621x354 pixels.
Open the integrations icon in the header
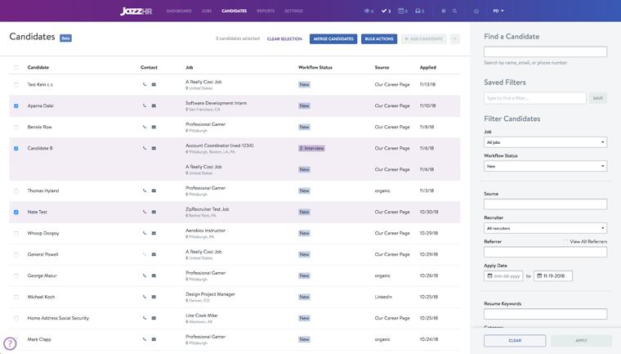pos(476,11)
